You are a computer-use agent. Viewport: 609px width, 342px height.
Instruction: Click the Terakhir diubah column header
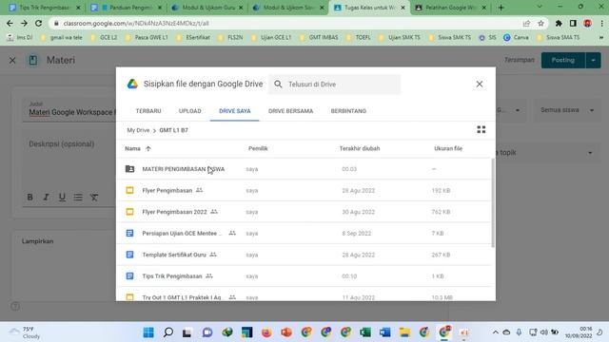pos(360,148)
